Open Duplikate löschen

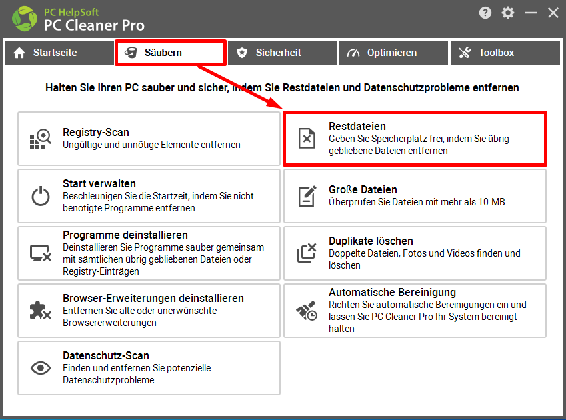click(415, 253)
